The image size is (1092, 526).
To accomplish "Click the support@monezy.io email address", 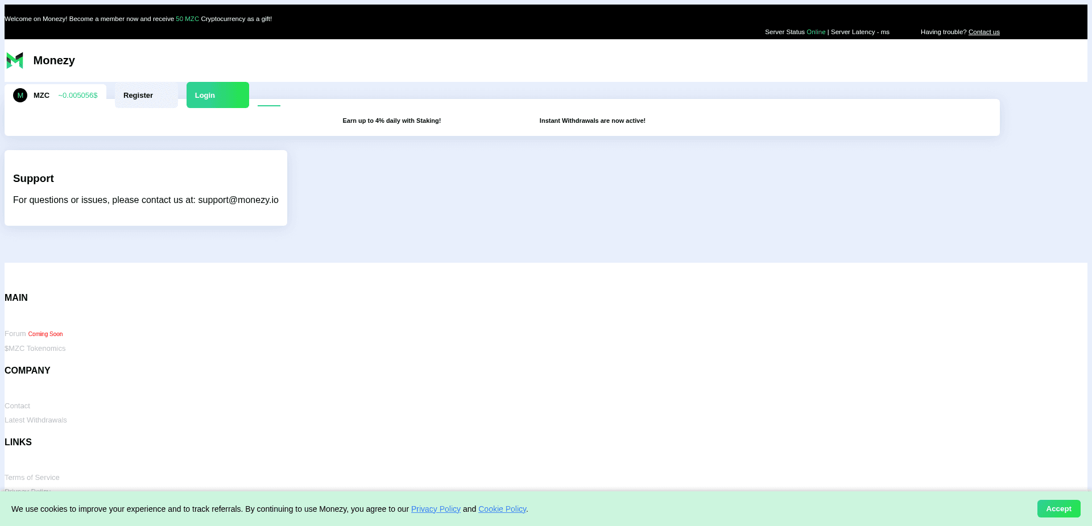I will pyautogui.click(x=238, y=200).
